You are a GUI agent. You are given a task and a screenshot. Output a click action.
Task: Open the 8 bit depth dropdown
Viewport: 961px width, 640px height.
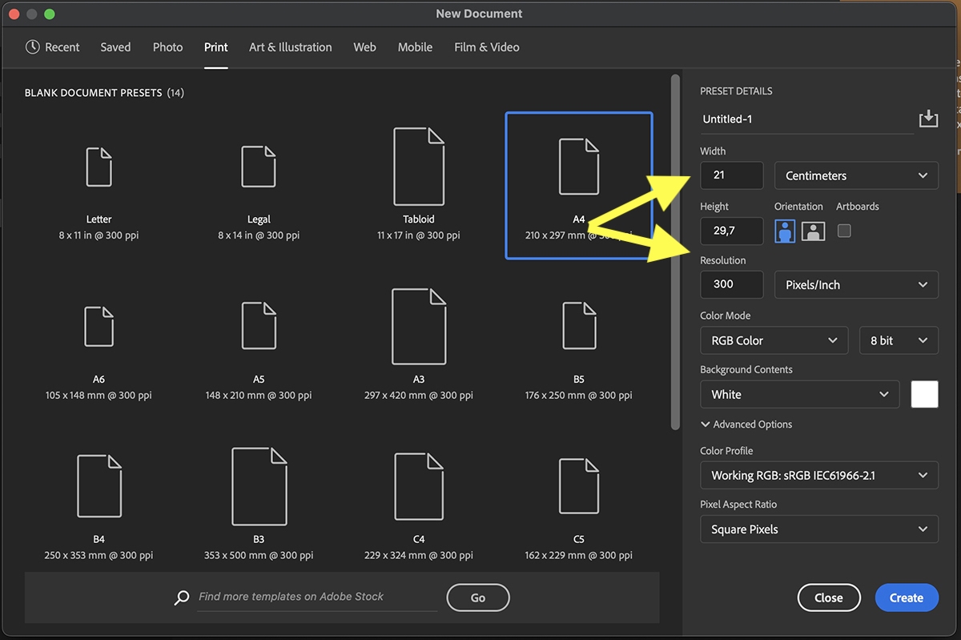pos(899,340)
